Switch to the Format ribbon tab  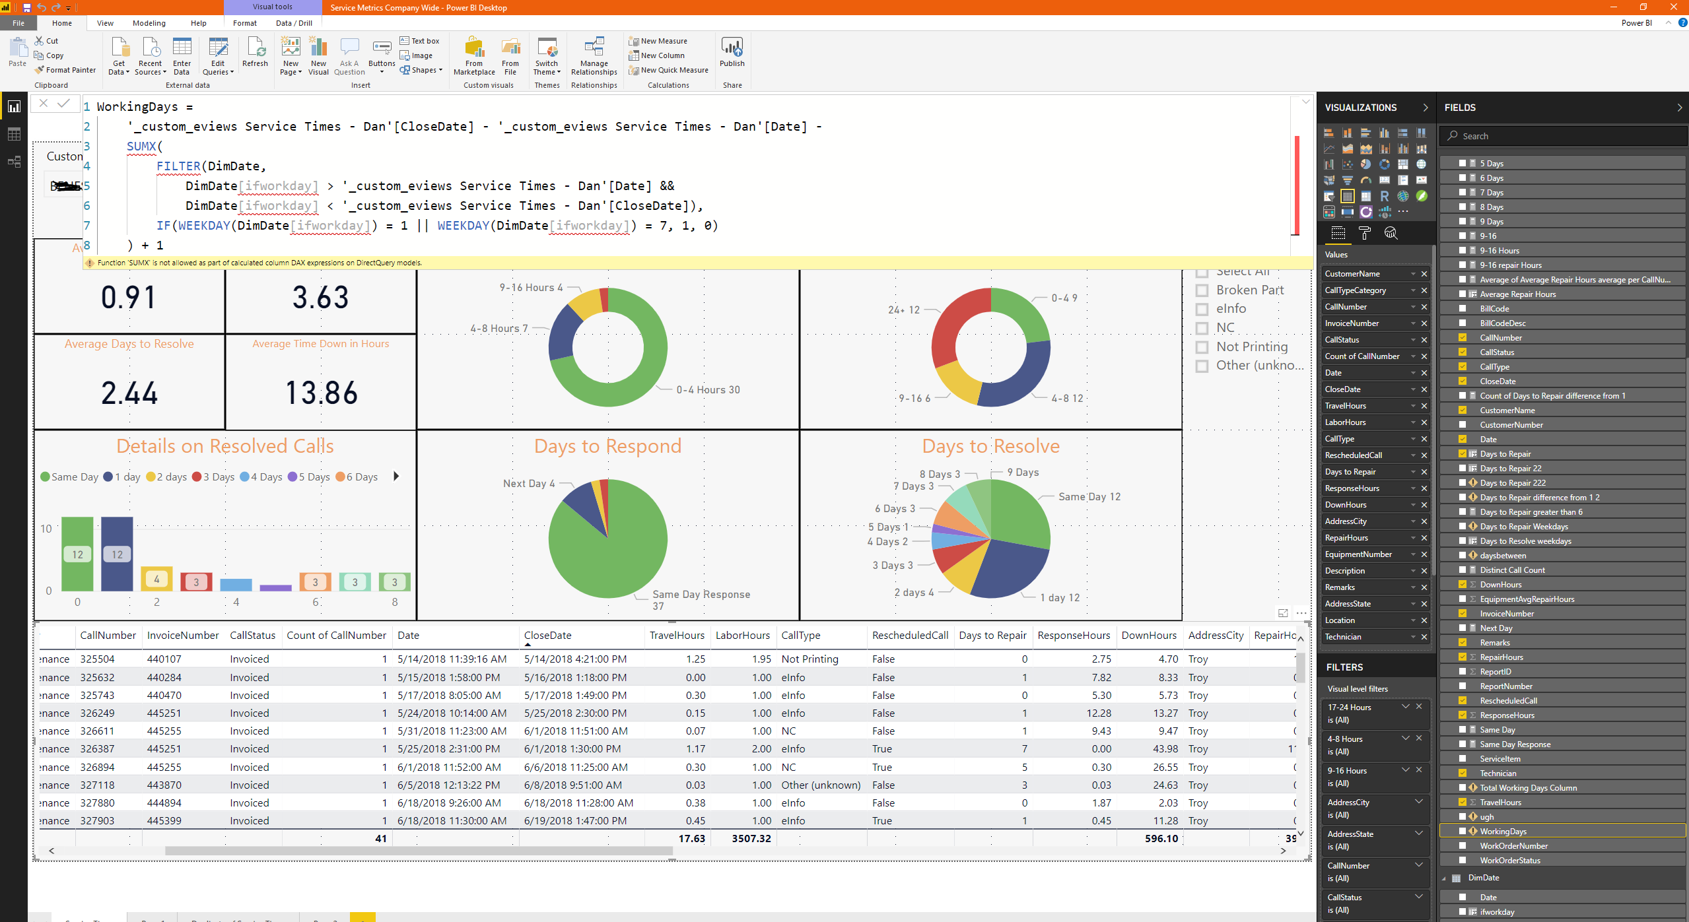[x=245, y=23]
